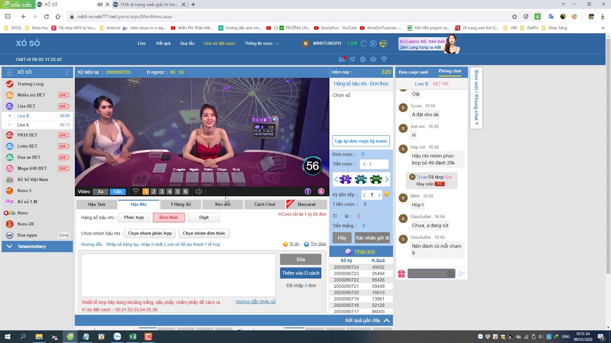Select Nhiều trò BET game
This screenshot has width=611, height=343.
(37, 95)
